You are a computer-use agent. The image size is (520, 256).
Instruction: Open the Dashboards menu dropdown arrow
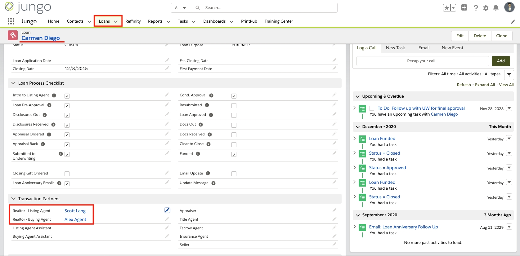coord(231,21)
